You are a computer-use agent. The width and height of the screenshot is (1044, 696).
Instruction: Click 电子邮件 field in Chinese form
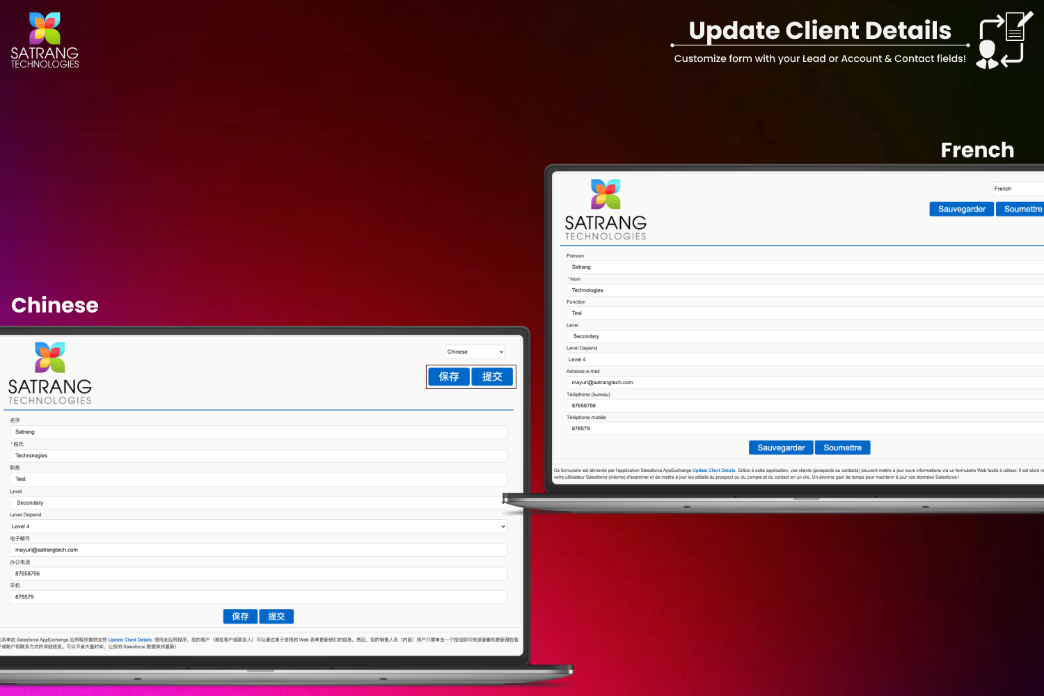[x=258, y=550]
